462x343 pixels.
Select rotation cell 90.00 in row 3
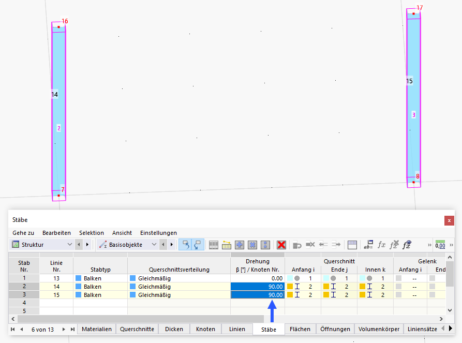pos(258,295)
